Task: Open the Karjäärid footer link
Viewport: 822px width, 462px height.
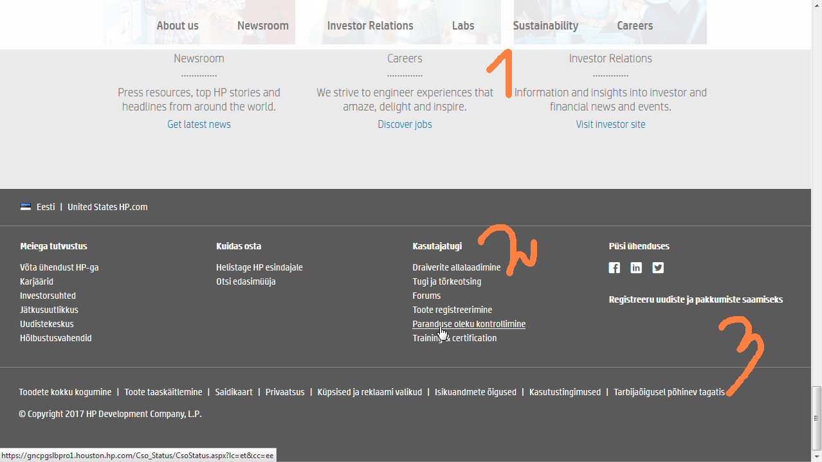Action: pos(37,281)
